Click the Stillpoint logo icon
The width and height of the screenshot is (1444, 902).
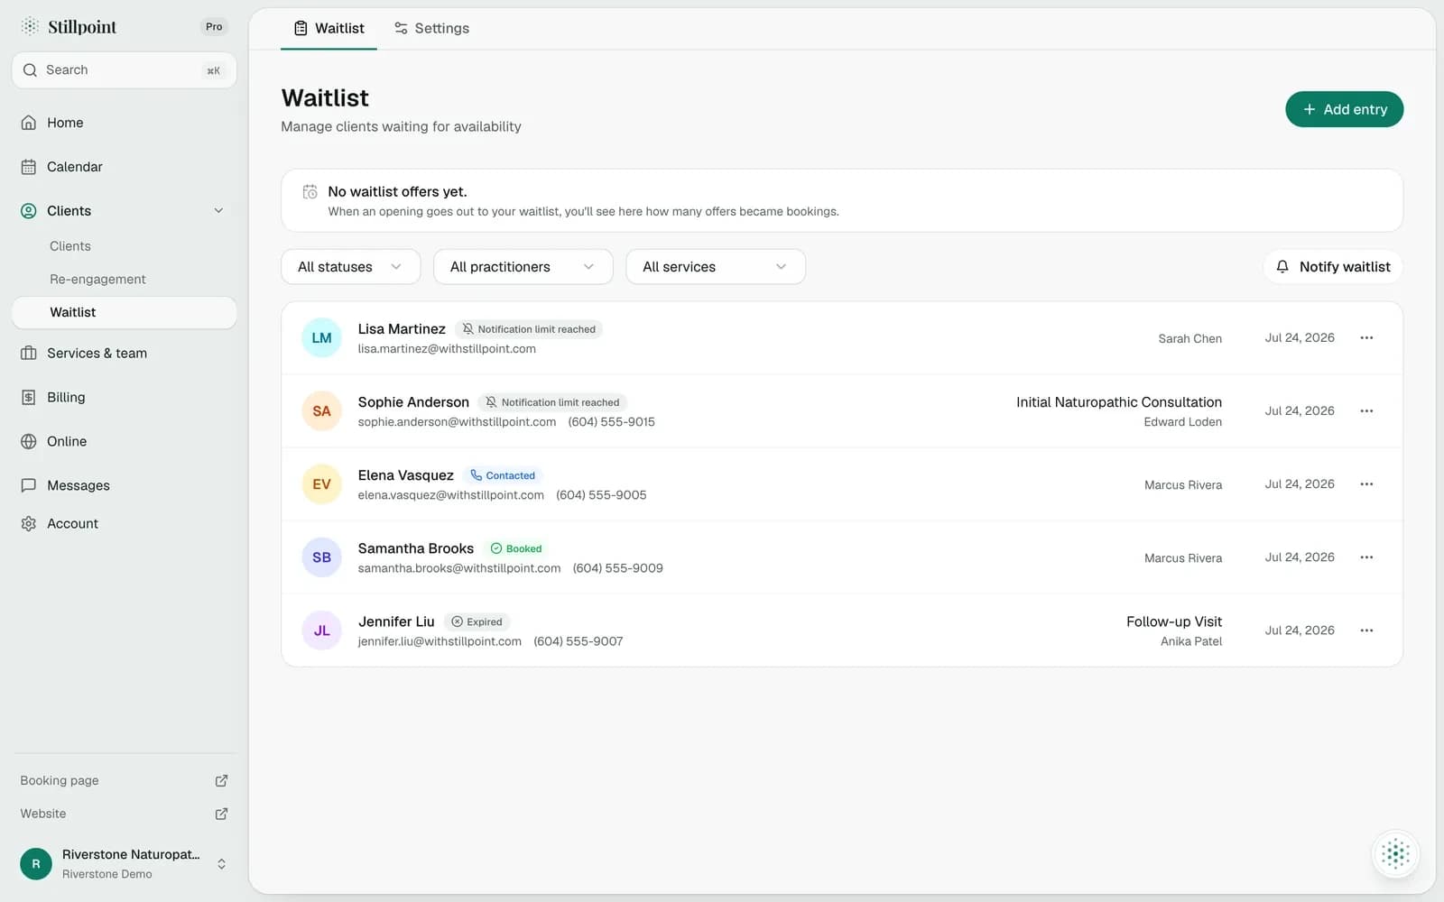pyautogui.click(x=30, y=26)
